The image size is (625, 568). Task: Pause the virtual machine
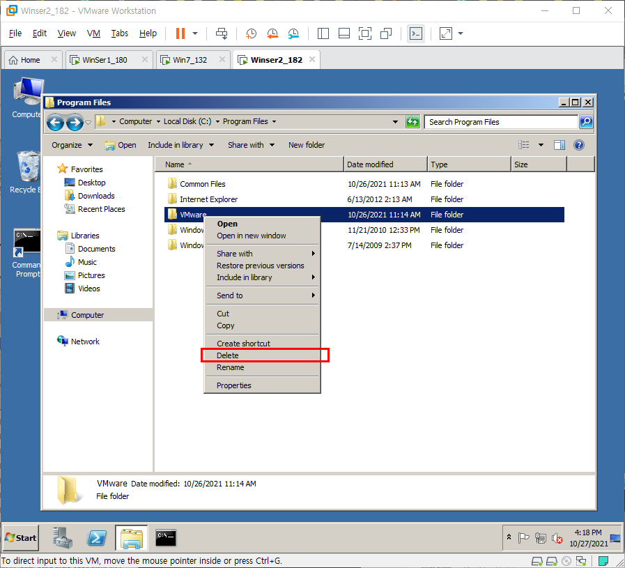[x=180, y=33]
